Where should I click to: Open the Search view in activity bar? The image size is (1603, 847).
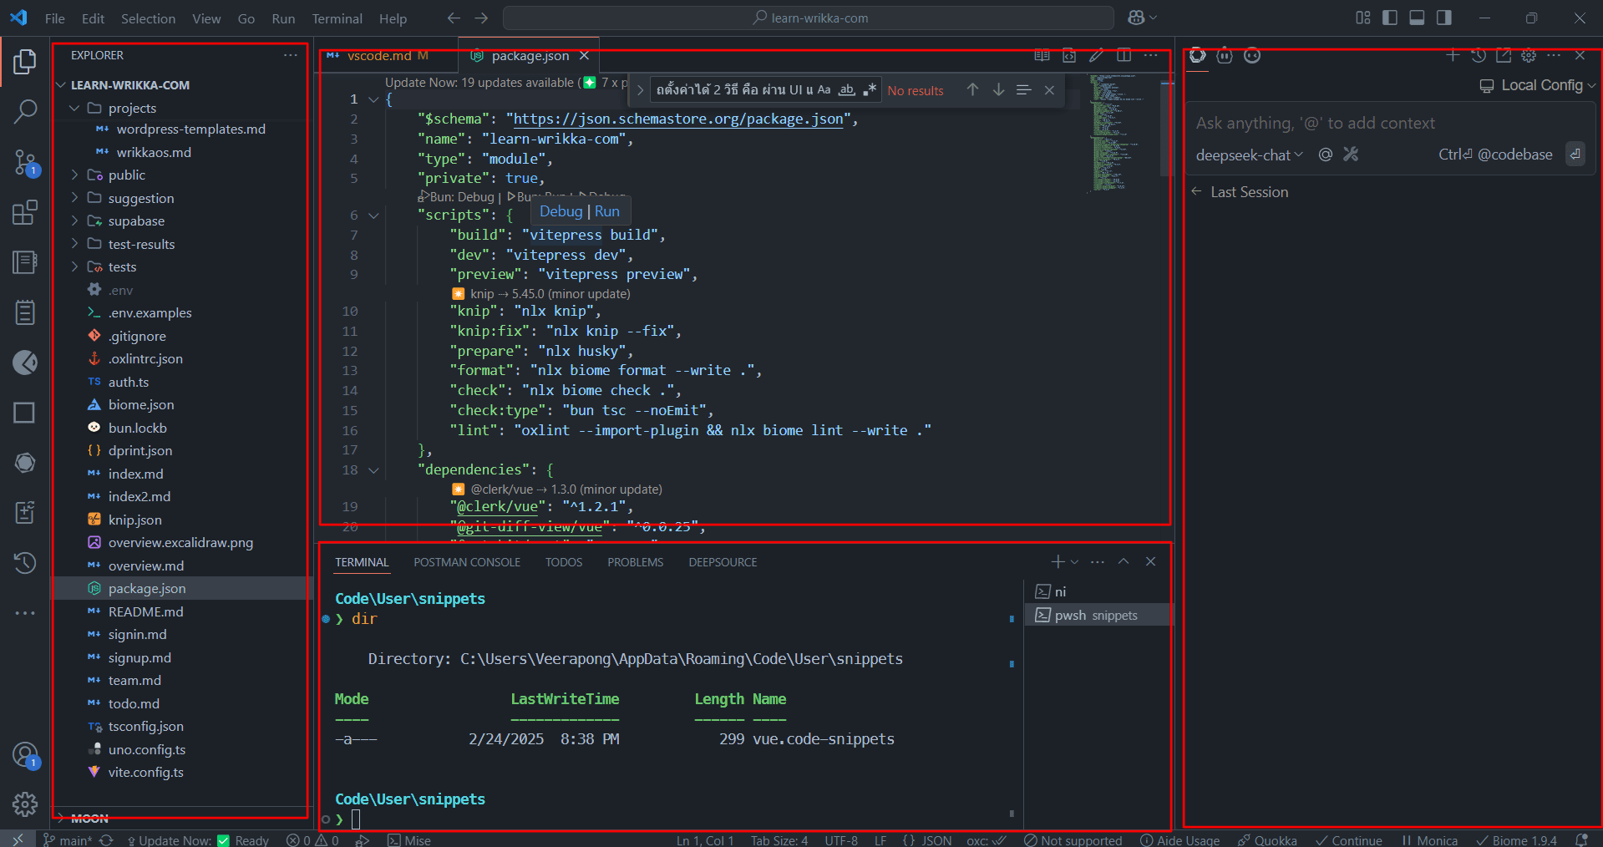pyautogui.click(x=25, y=111)
